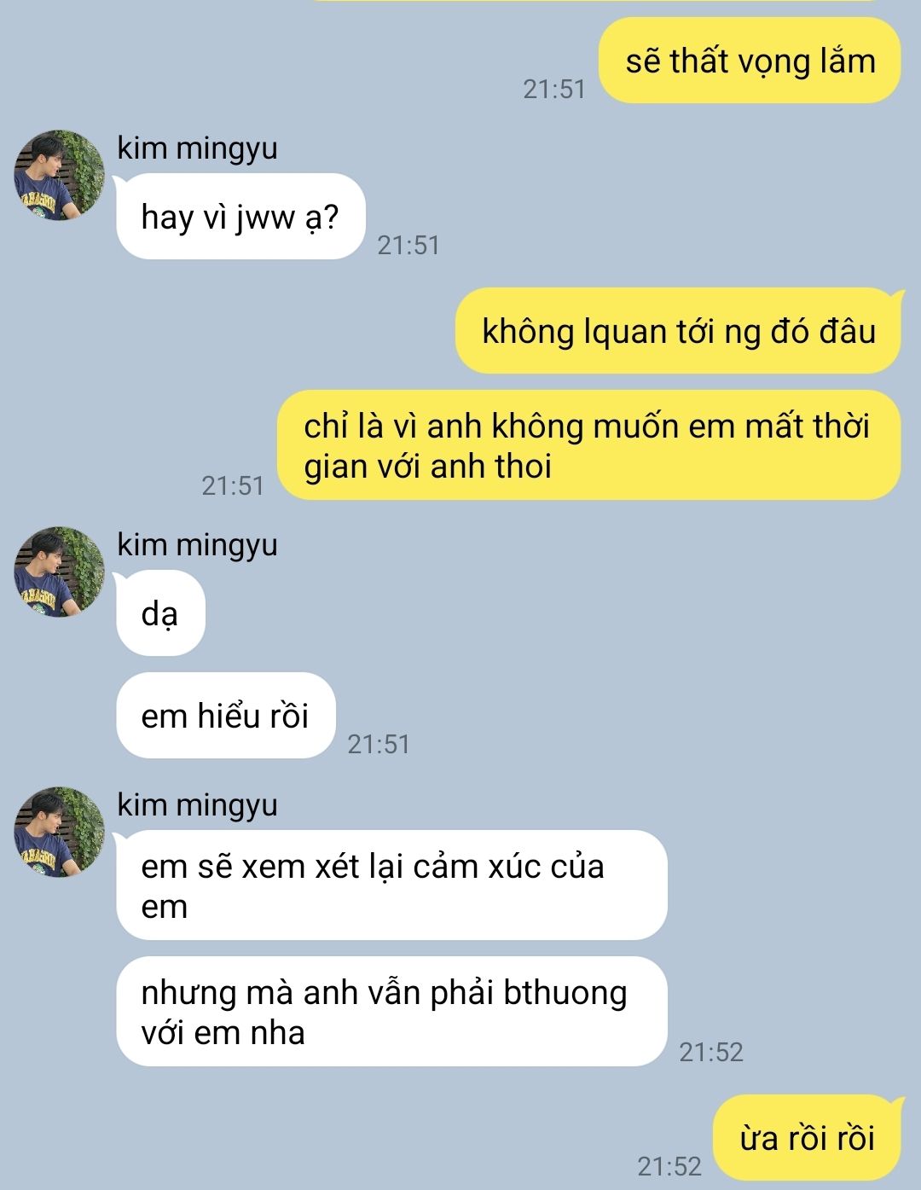Viewport: 921px width, 1190px height.
Task: Select the 'không lquan tới ng đó đâu' bubble
Action: (679, 330)
